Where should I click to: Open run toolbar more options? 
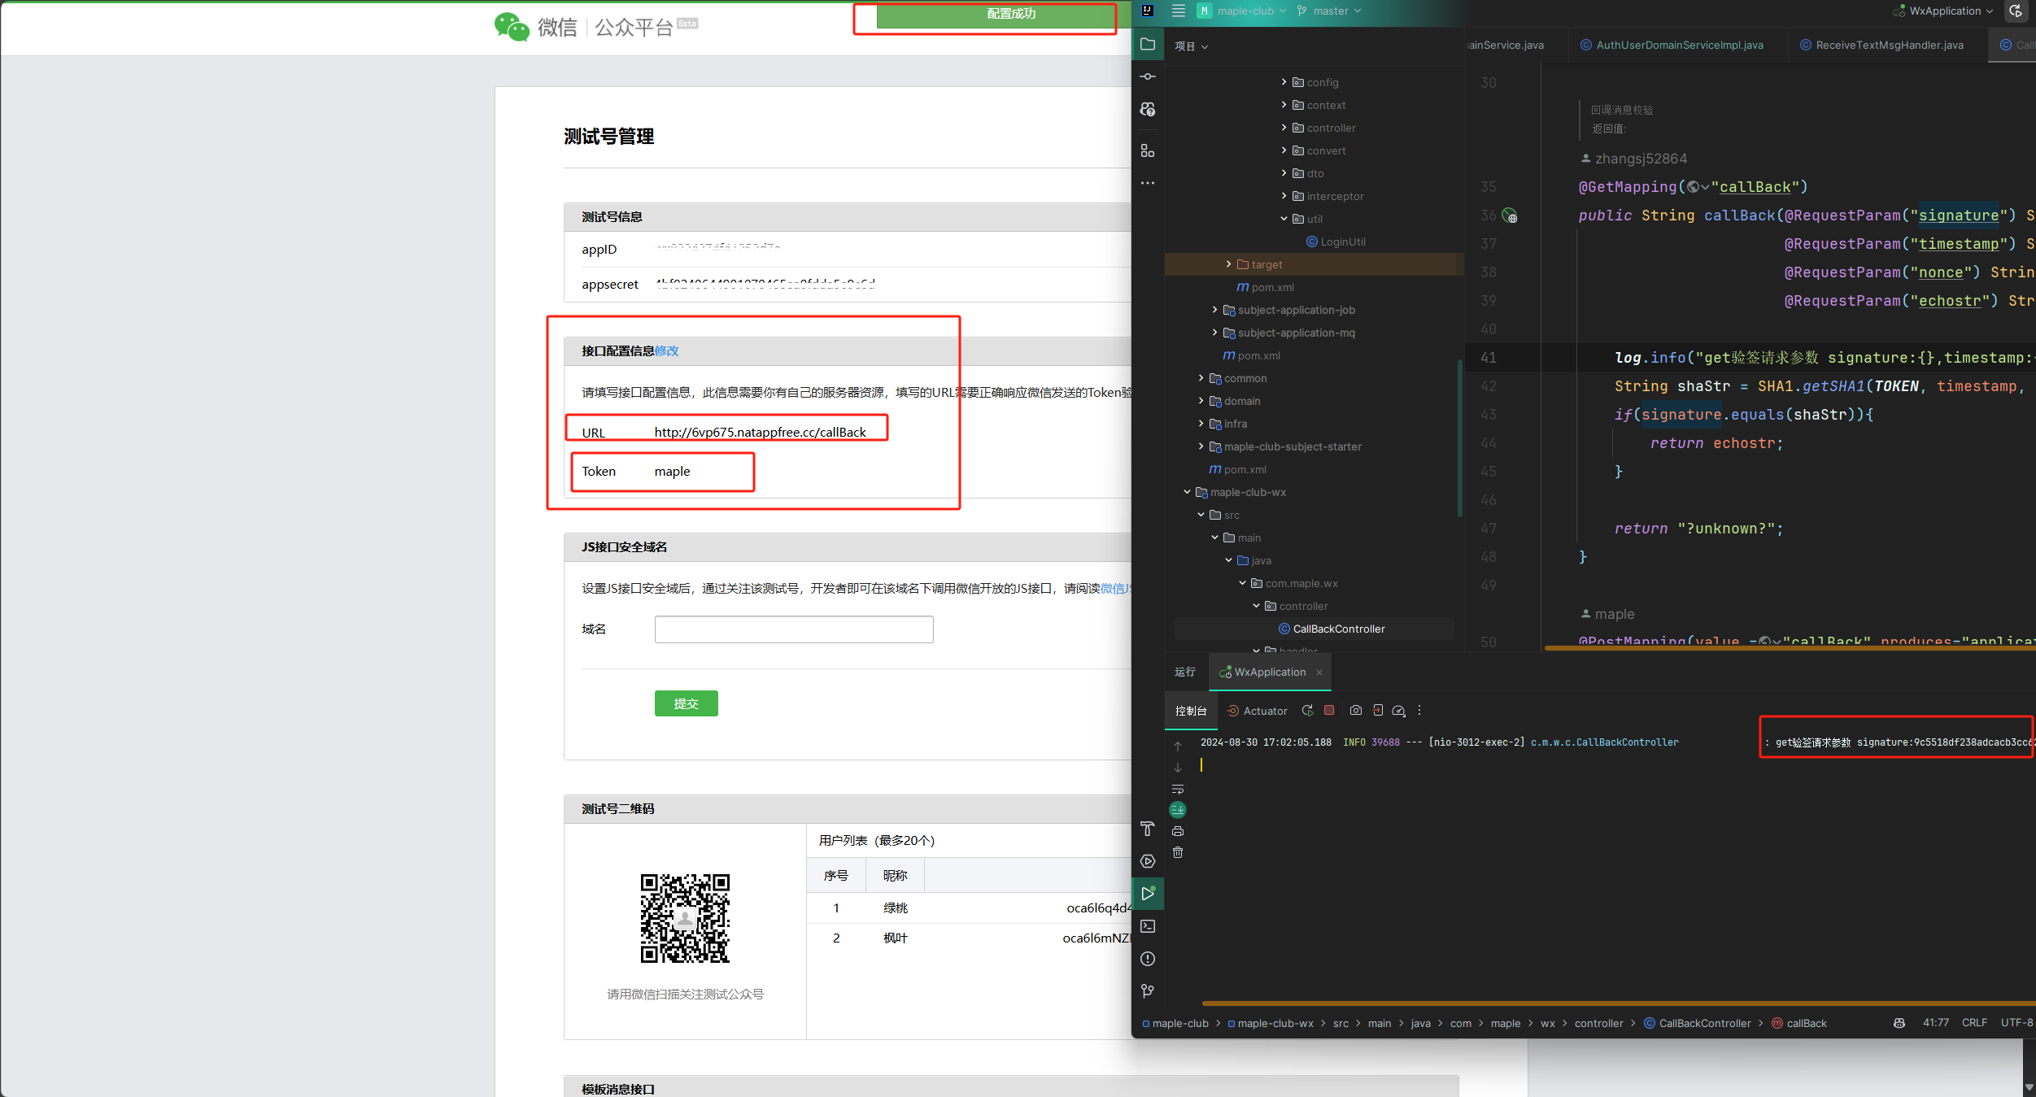tap(1419, 711)
